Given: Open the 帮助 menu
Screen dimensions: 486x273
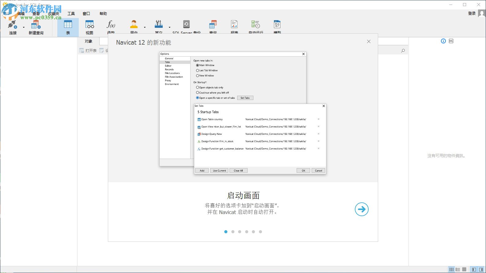Looking at the screenshot, I should click(x=103, y=13).
